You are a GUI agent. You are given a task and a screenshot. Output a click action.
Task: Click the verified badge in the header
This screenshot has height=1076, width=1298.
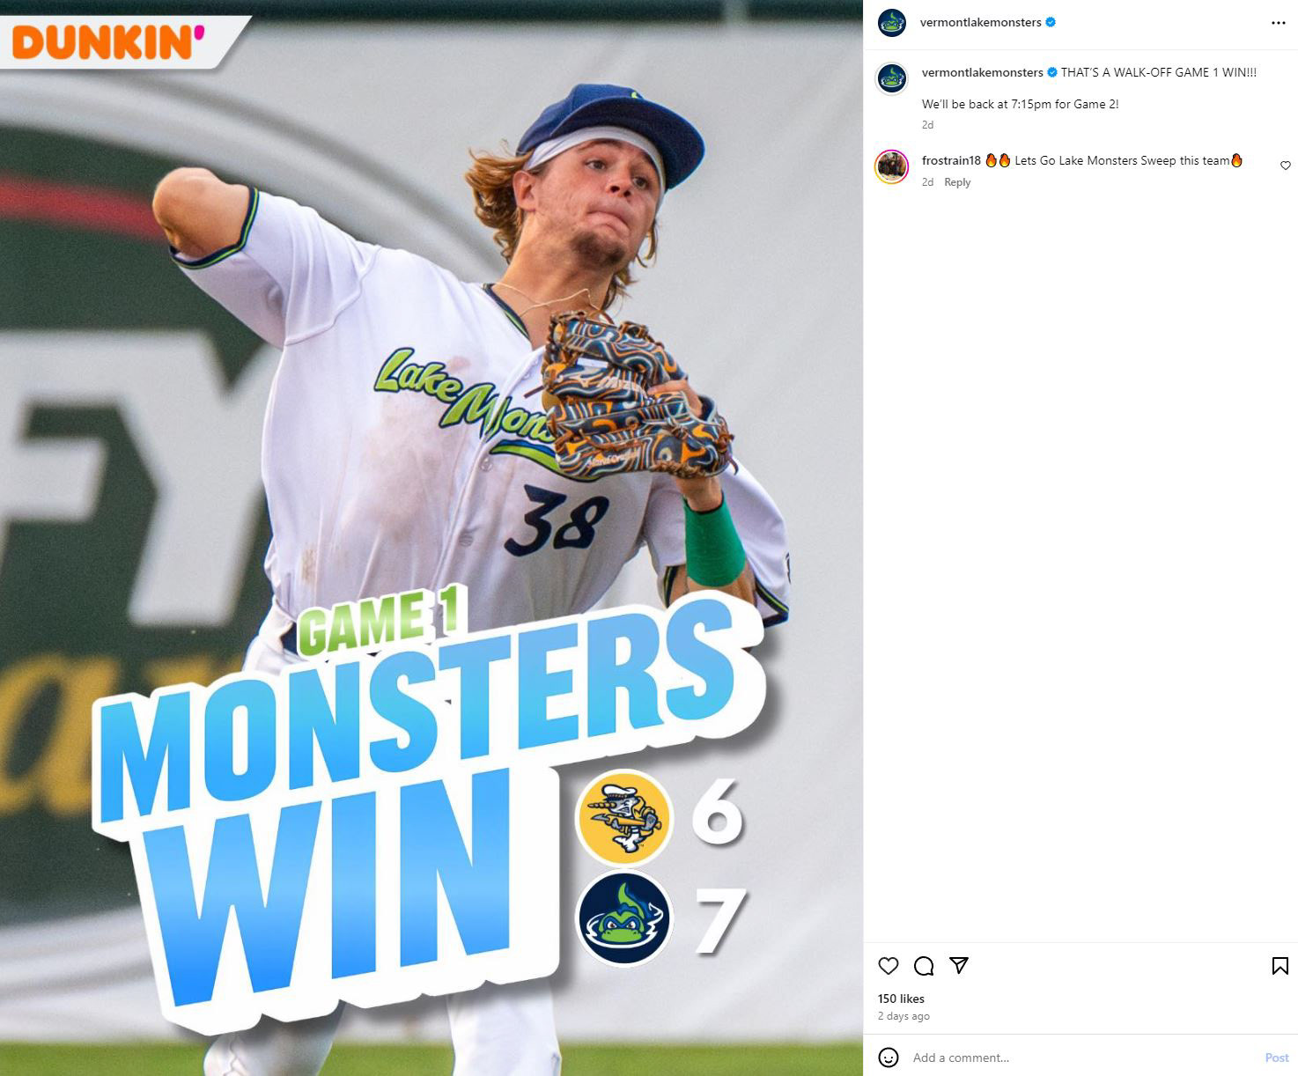click(1051, 23)
